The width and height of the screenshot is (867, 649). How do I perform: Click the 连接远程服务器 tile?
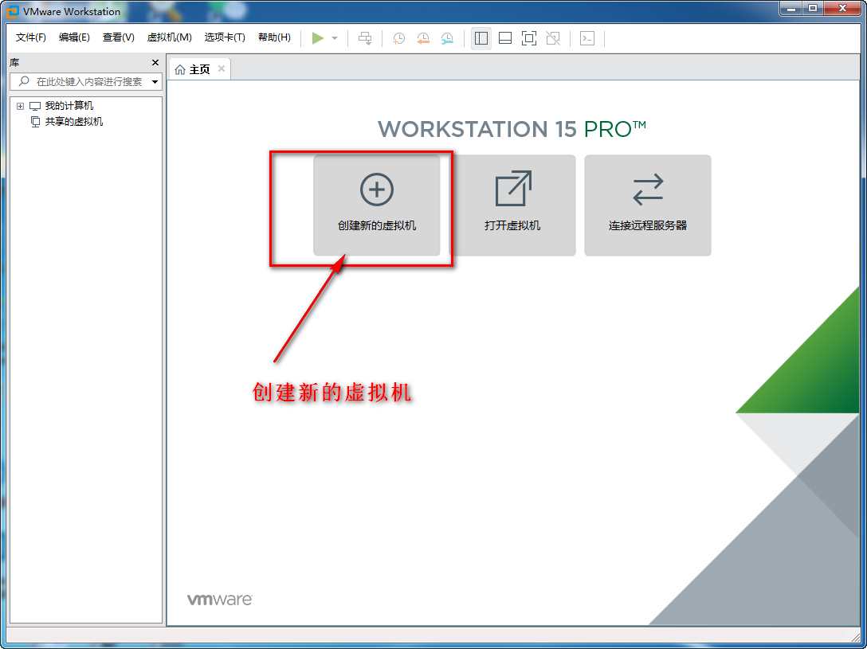pyautogui.click(x=648, y=205)
